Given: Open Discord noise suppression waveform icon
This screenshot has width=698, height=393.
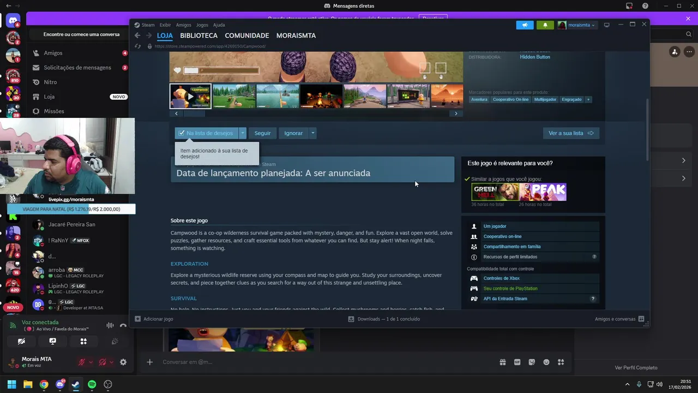Looking at the screenshot, I should coord(110,325).
